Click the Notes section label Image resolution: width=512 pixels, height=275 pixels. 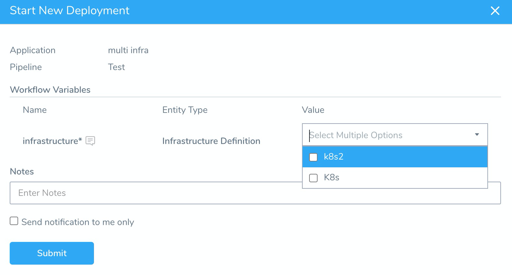tap(22, 172)
